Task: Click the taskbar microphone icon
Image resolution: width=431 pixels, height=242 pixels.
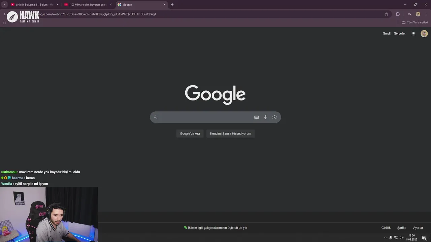Action: point(391,238)
